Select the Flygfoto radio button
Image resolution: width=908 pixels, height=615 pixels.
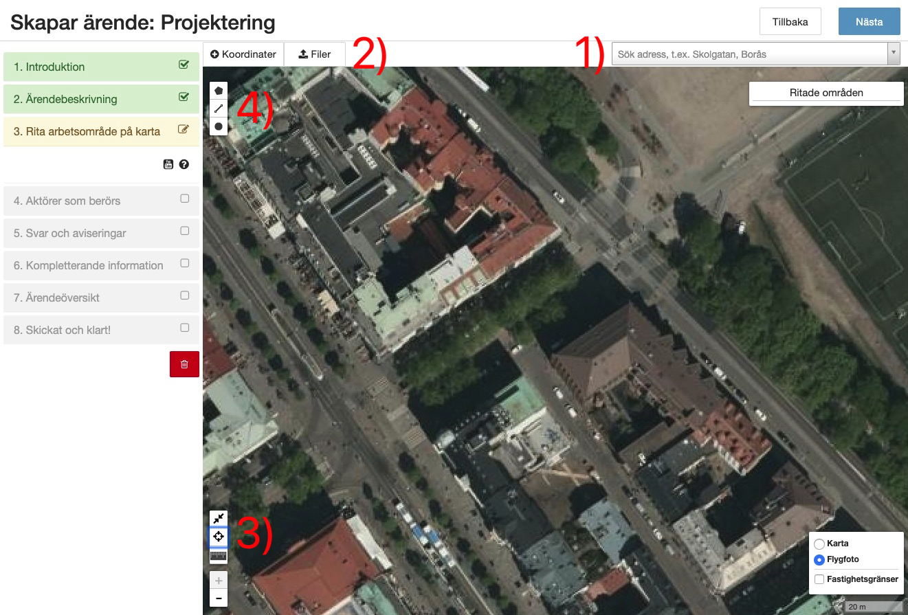818,559
